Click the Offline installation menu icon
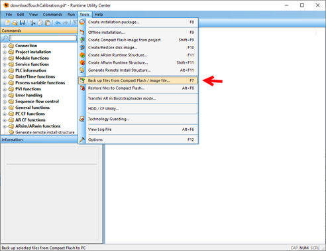The height and width of the screenshot is (251, 326). 82,33
